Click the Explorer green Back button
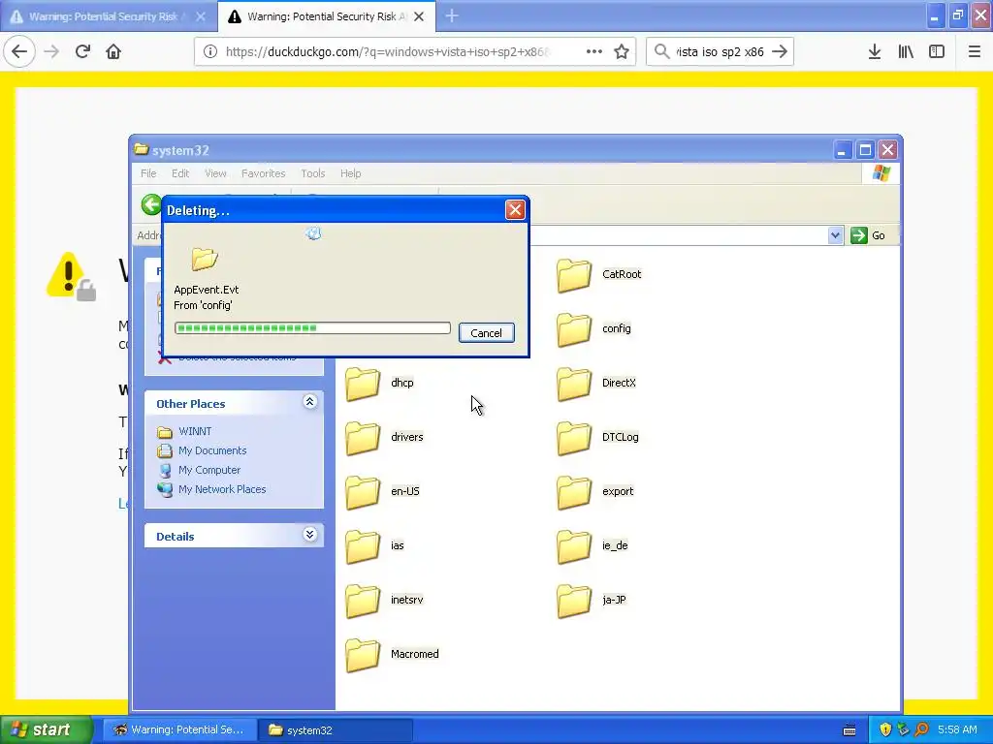Image resolution: width=993 pixels, height=744 pixels. point(151,204)
